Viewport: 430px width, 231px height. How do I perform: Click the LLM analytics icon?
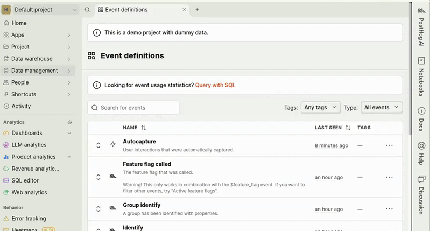(x=6, y=145)
